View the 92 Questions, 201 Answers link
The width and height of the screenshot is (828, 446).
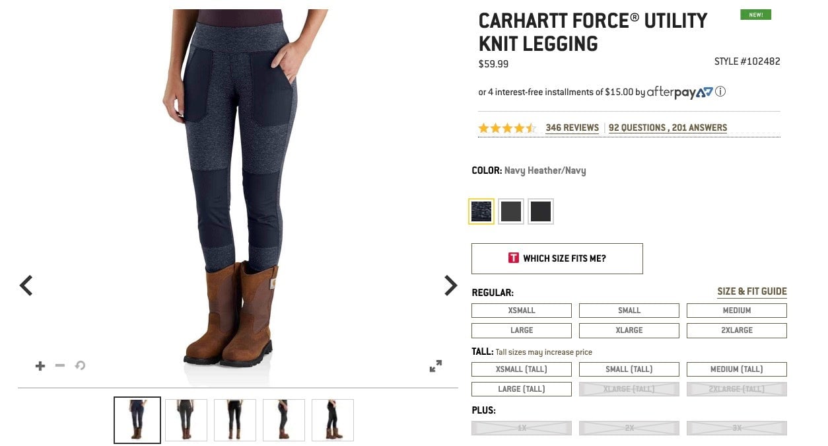668,128
